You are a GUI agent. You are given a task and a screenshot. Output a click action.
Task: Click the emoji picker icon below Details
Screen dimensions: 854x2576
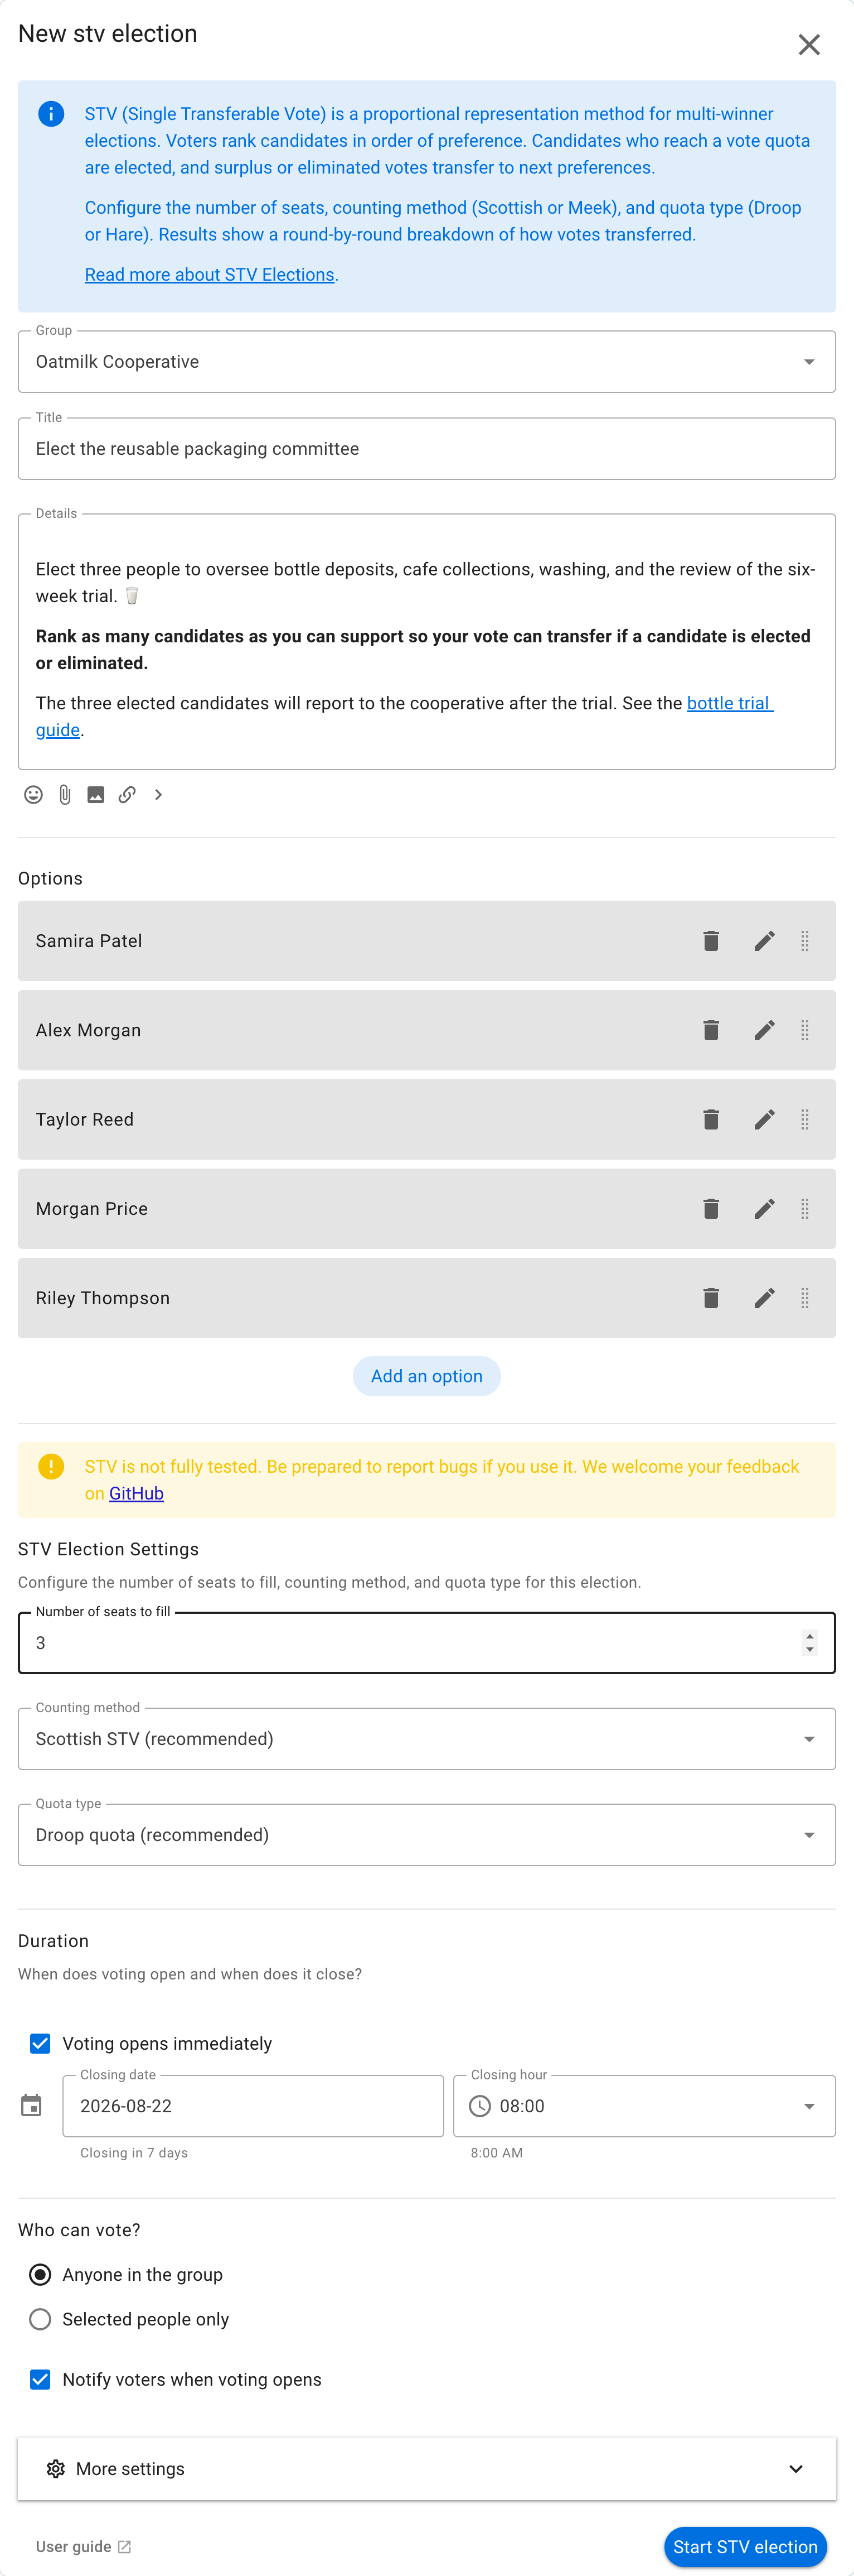[33, 795]
